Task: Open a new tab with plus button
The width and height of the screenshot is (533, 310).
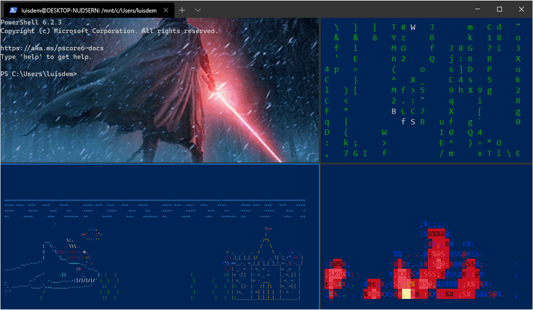Action: click(182, 10)
